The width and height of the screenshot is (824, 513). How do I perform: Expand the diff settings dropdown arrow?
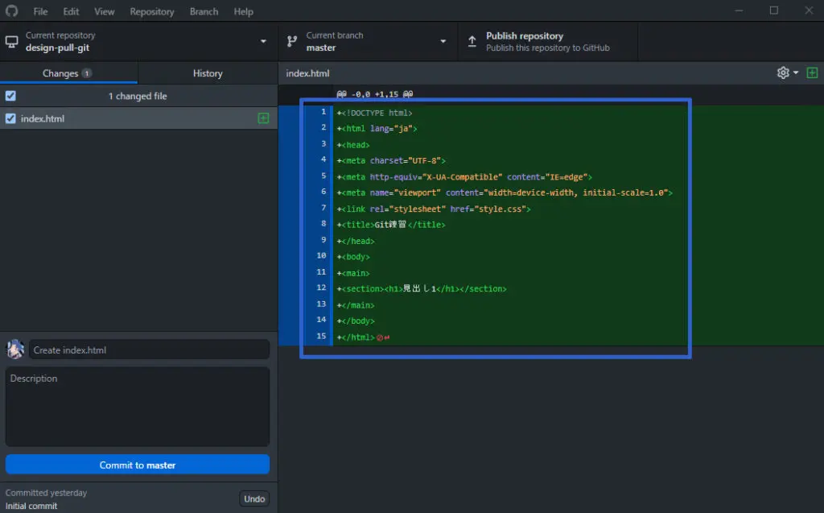pos(794,72)
